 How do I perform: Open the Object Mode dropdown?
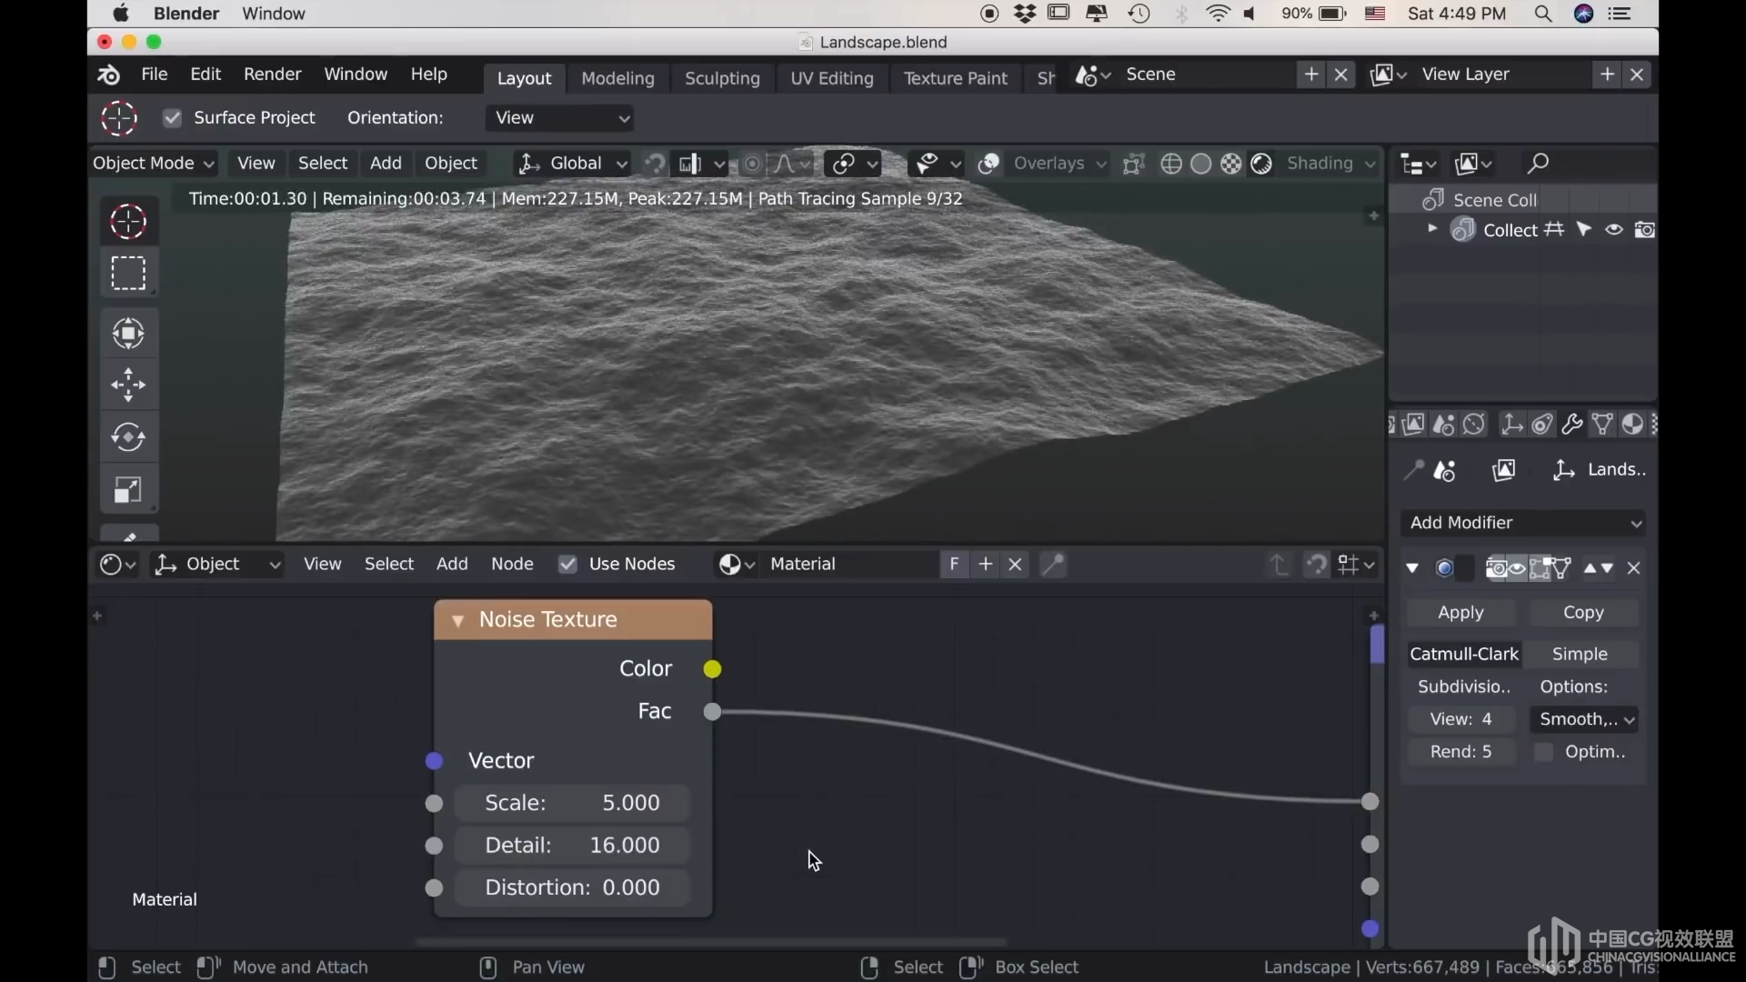pos(153,164)
